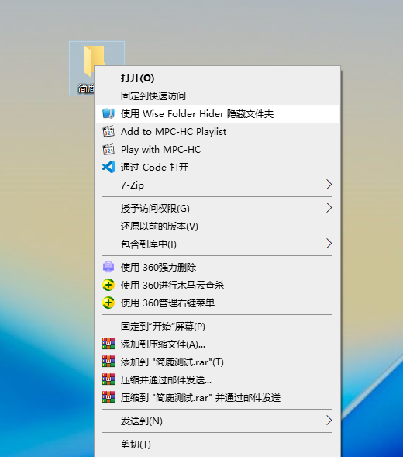
Task: Select 使用 360进行木马云查杀
Action: click(218, 285)
